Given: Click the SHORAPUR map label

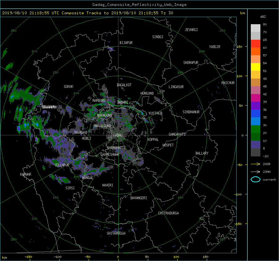Looking at the screenshot, I should (191, 63).
